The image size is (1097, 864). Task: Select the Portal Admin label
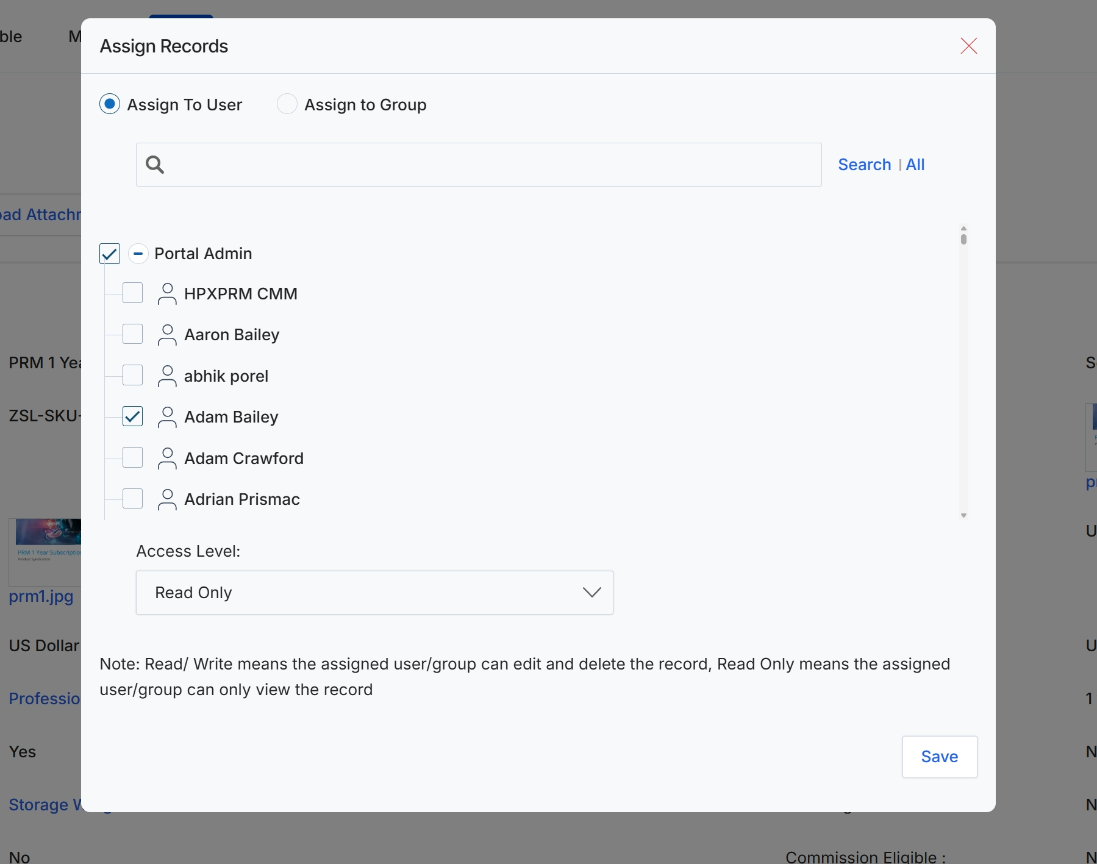click(203, 254)
